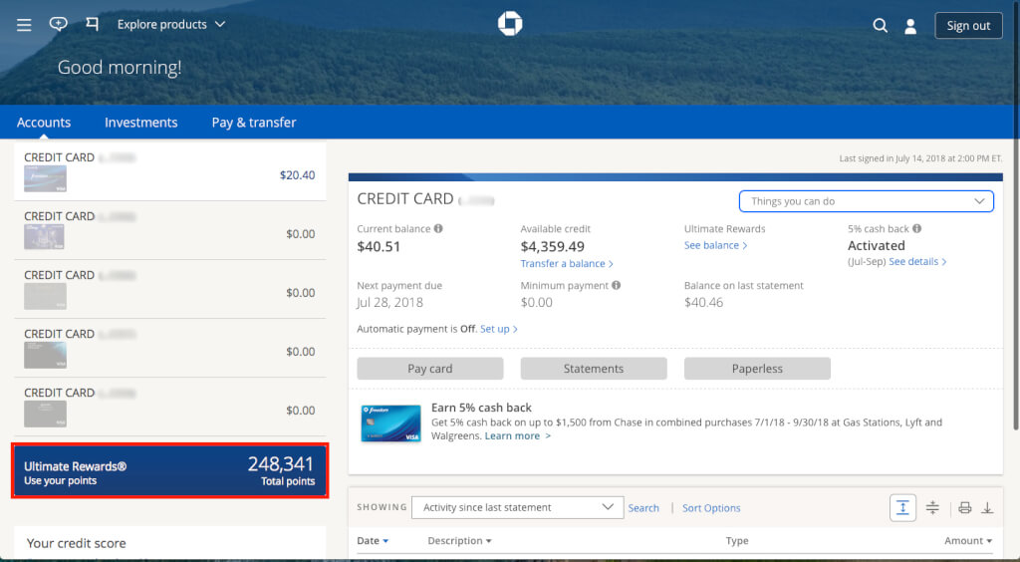Expand the Explore products menu
Viewport: 1020px width, 562px height.
click(x=171, y=24)
